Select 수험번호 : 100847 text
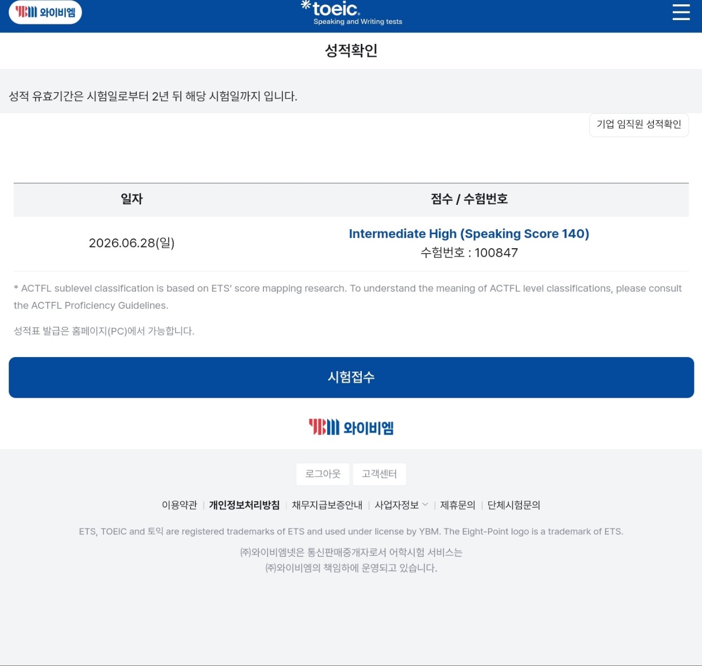 click(469, 253)
